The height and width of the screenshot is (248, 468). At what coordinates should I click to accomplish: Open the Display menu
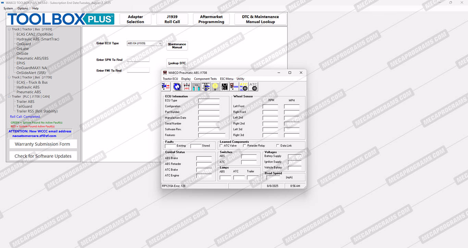(x=186, y=79)
